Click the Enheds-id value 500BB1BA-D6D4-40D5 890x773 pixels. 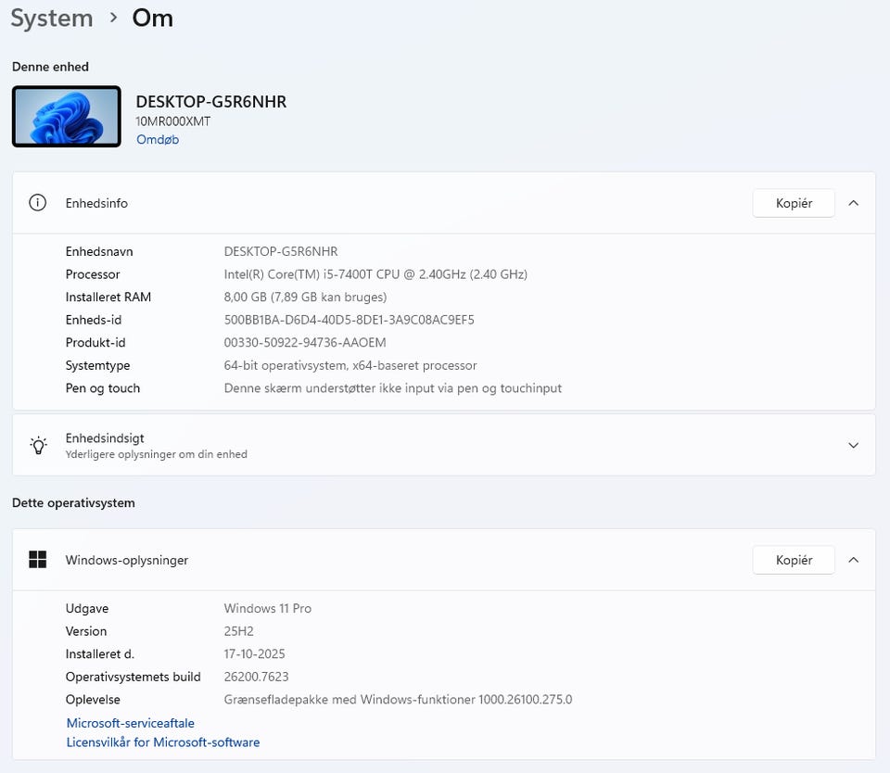pyautogui.click(x=350, y=320)
